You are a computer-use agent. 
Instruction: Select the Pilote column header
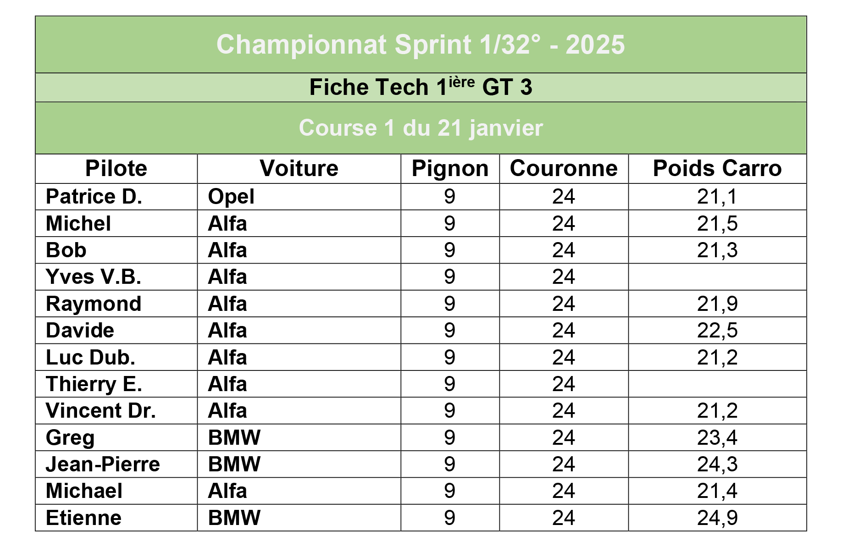(x=116, y=169)
